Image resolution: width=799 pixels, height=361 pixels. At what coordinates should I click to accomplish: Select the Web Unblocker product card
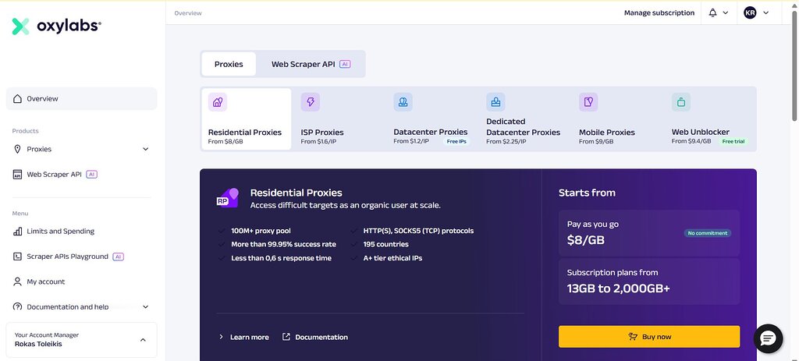click(710, 119)
